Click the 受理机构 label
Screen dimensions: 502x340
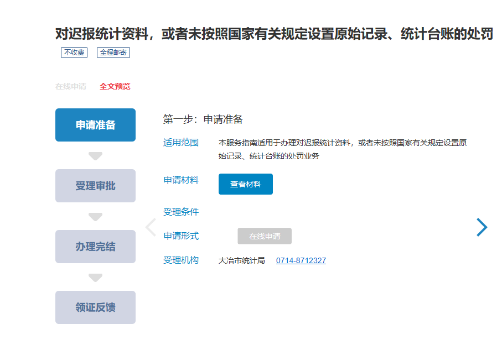coord(180,260)
